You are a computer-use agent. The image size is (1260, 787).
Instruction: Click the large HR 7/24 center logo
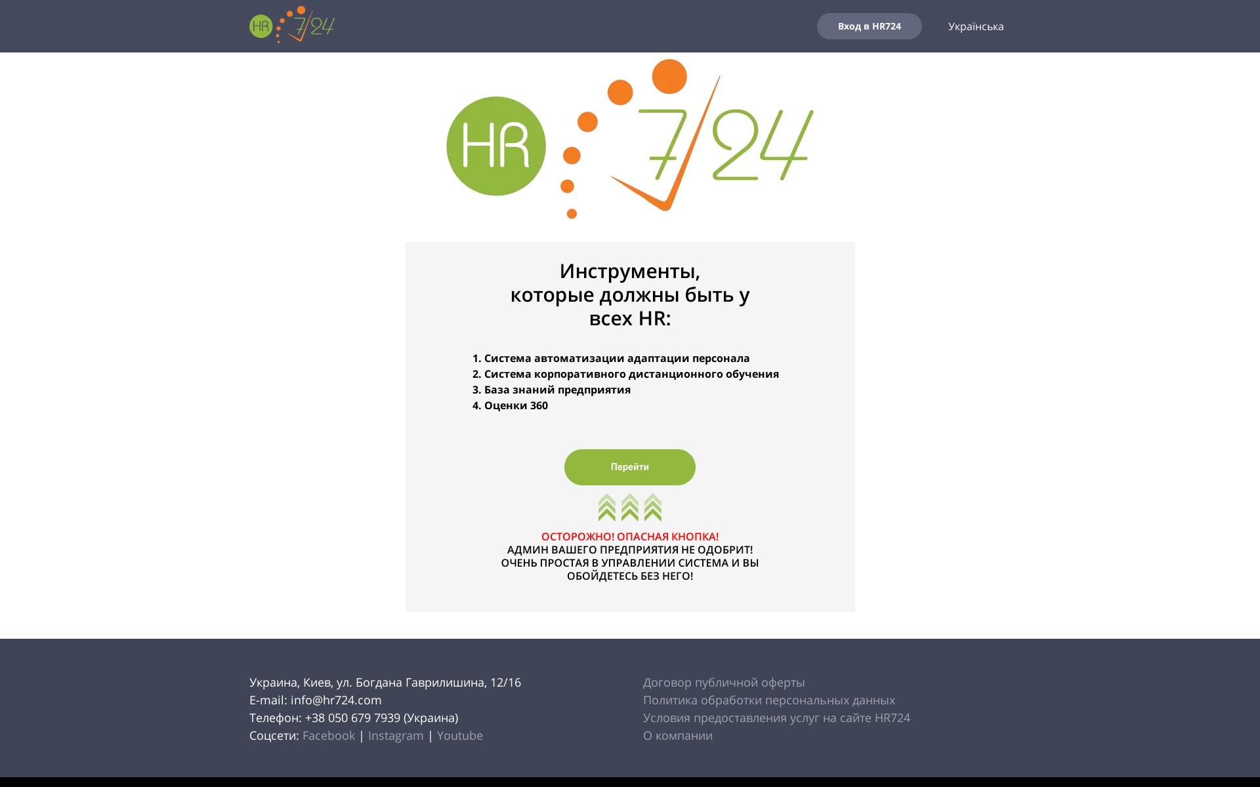(x=629, y=139)
